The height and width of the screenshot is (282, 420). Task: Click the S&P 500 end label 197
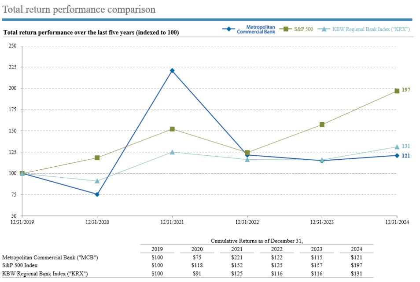point(406,90)
